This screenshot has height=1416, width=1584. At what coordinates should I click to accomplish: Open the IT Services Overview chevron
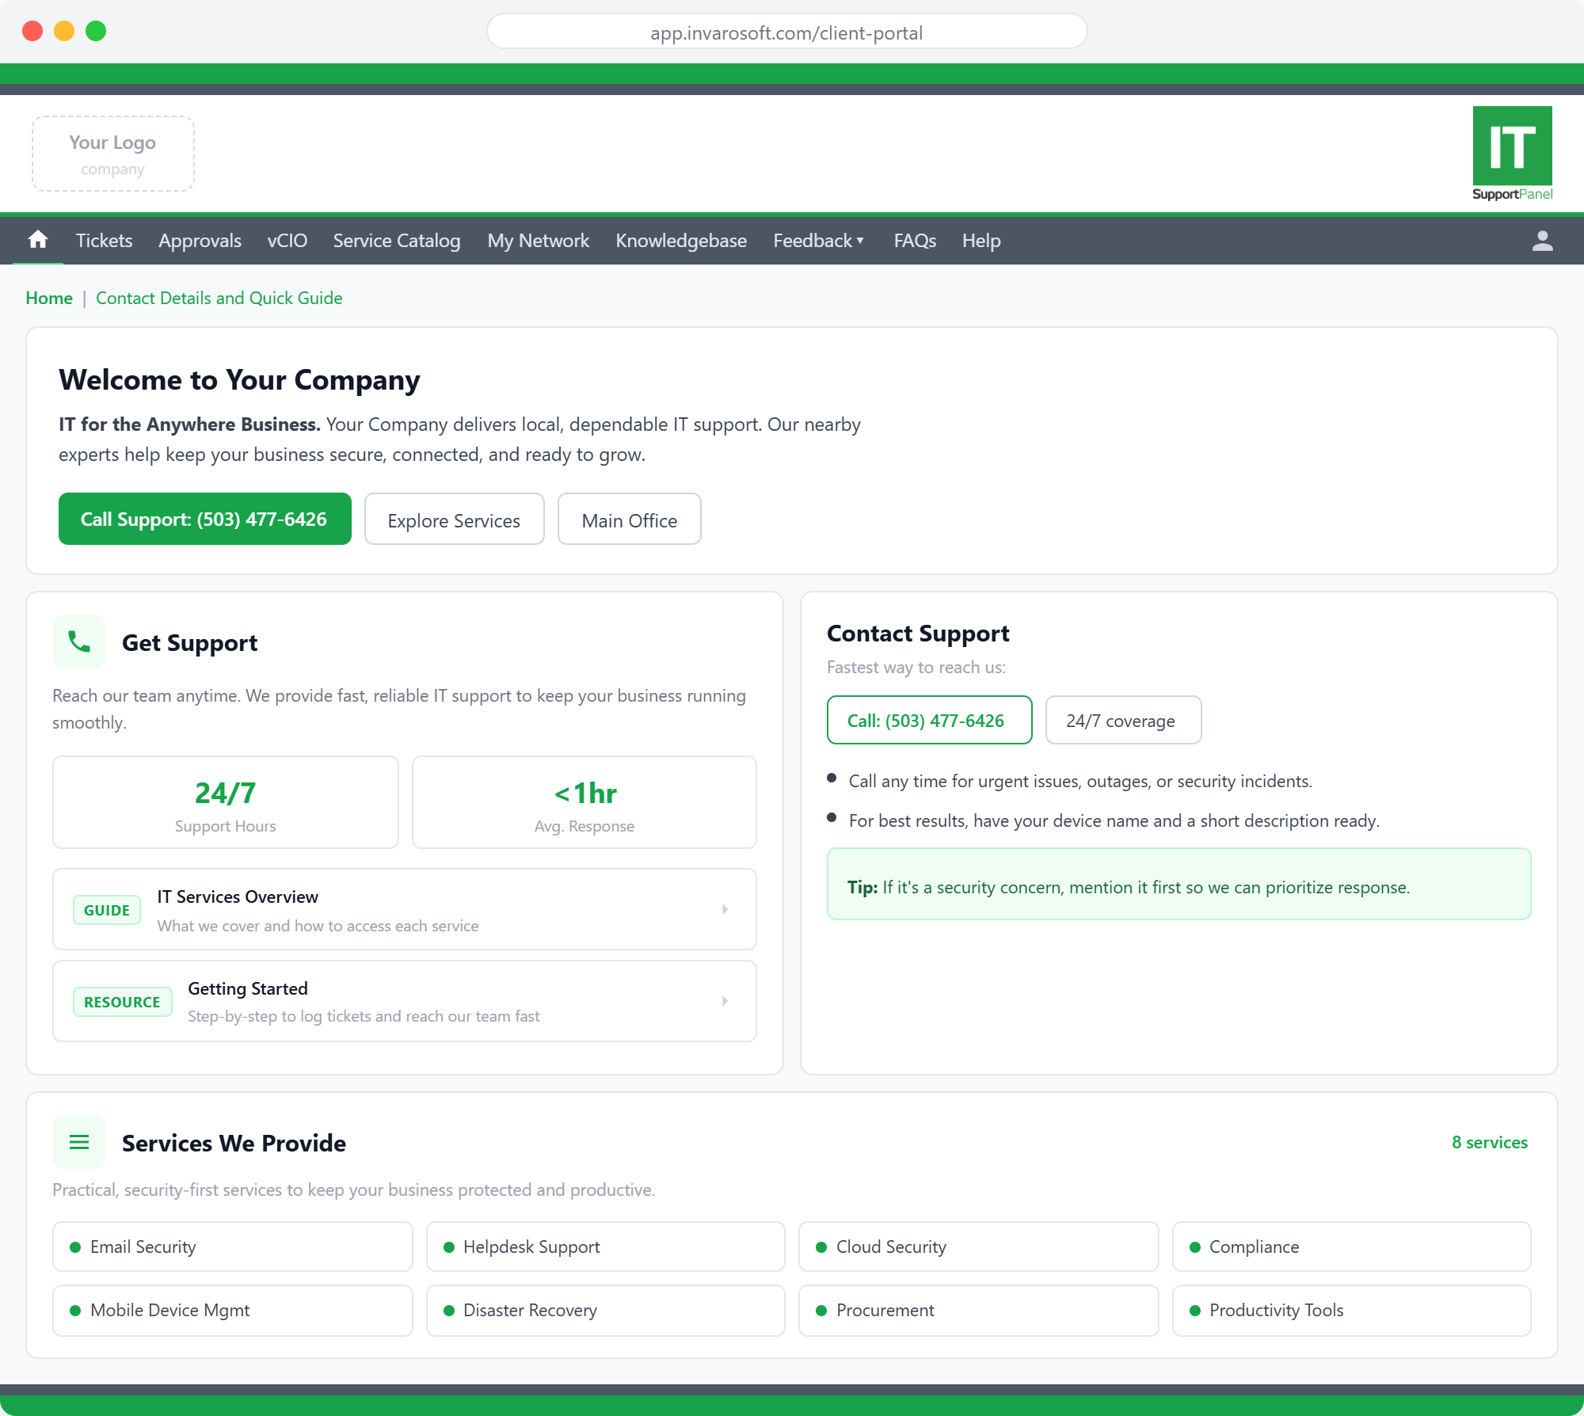[725, 909]
